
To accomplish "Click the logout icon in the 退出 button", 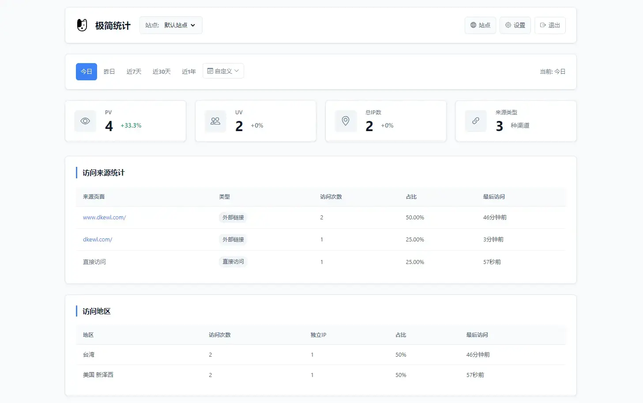I will click(543, 25).
